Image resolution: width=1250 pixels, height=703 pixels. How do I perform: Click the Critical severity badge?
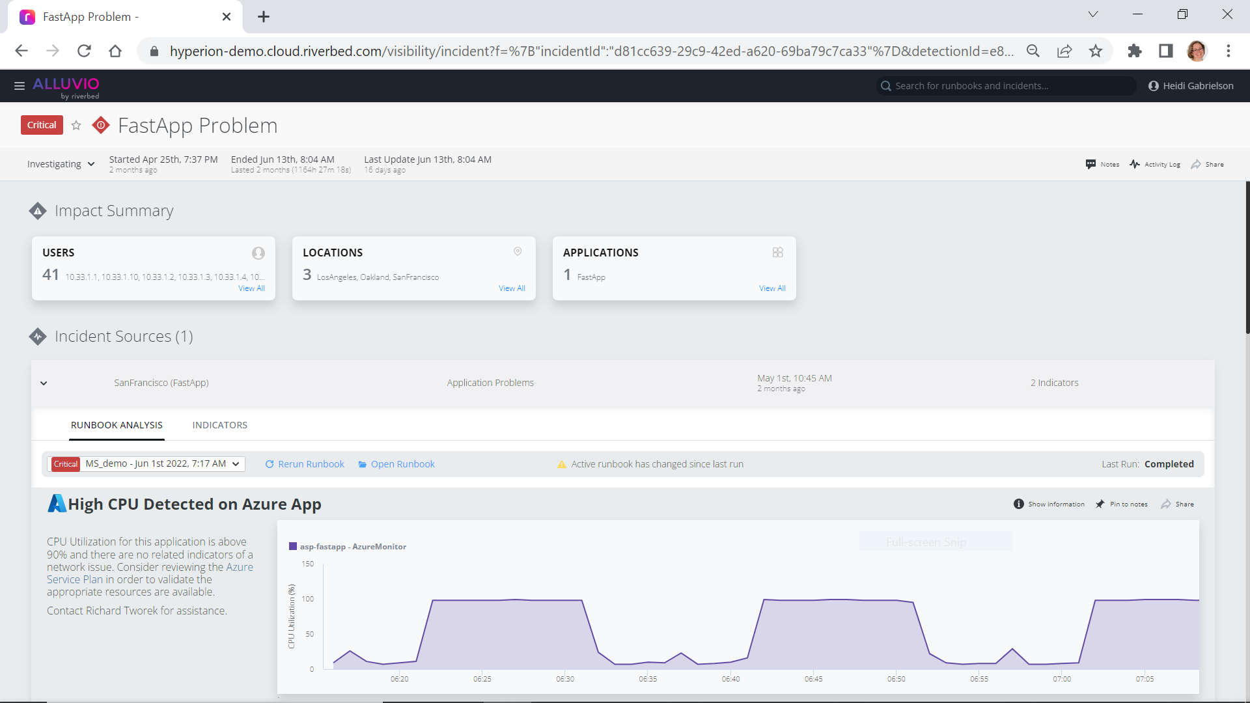click(42, 125)
